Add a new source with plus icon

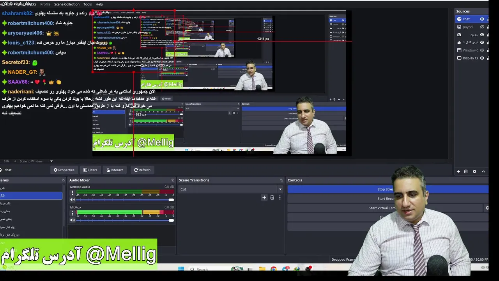(458, 171)
